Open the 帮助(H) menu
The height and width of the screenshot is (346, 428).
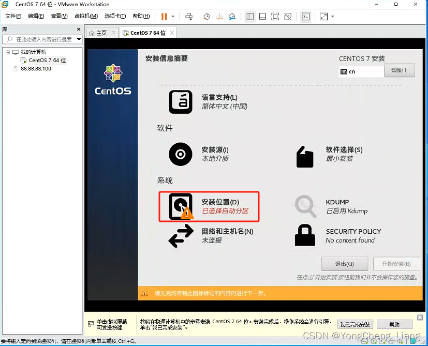tap(141, 16)
